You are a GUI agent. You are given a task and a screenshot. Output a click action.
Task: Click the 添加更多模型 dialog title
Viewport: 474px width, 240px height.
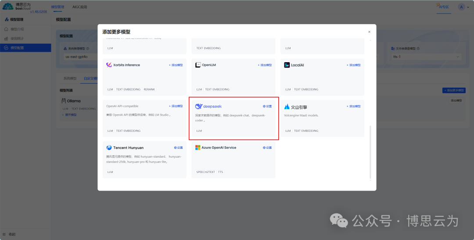[116, 32]
